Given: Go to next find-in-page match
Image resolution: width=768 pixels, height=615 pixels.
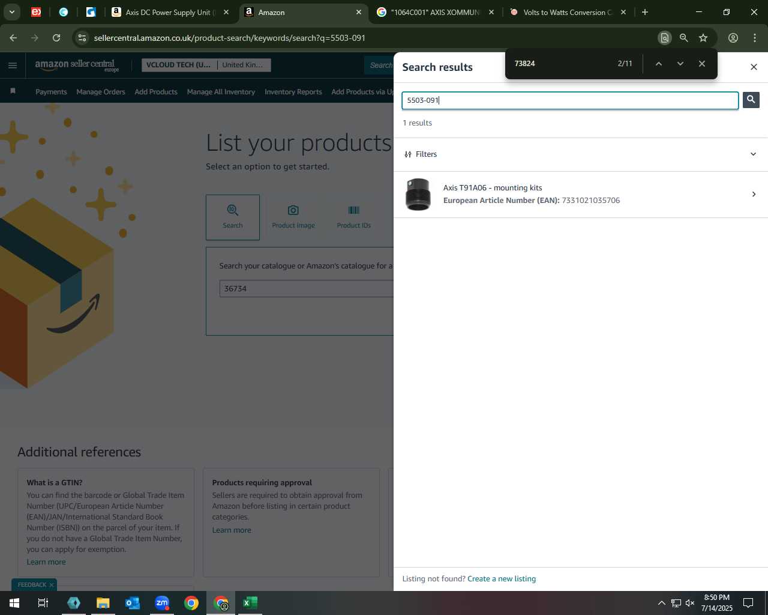Looking at the screenshot, I should (x=680, y=64).
